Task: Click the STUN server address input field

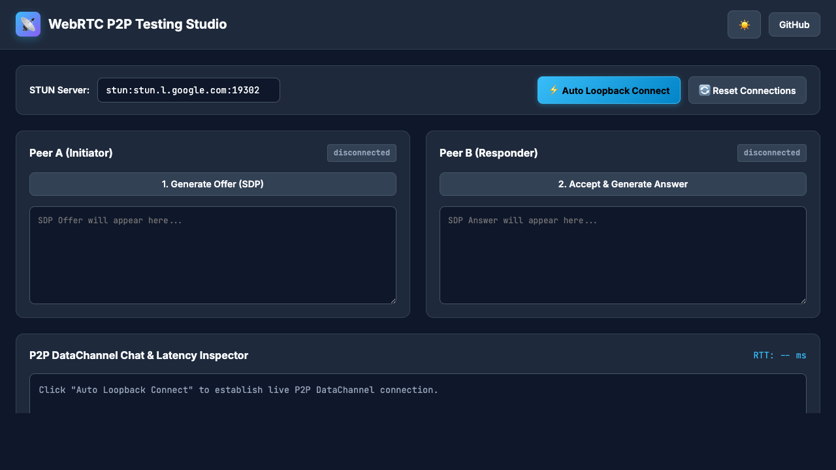Action: 189,90
